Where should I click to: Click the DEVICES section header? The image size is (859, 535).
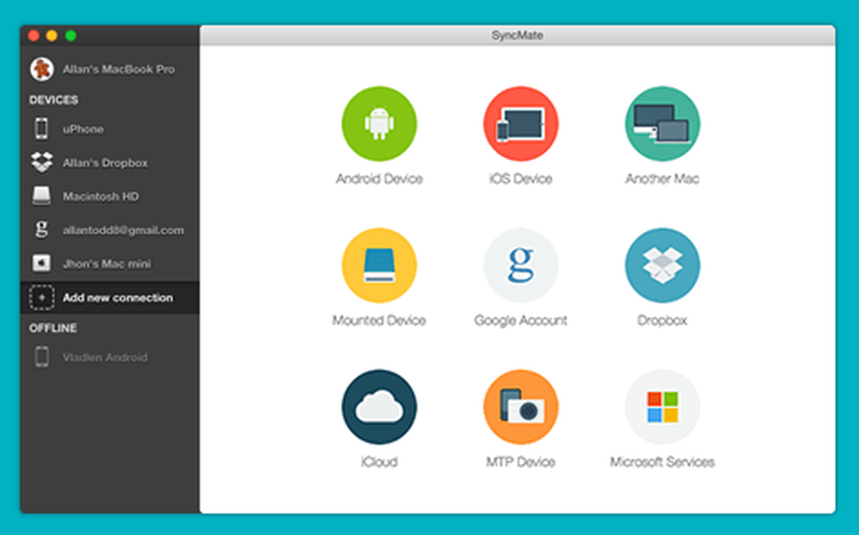(x=52, y=100)
